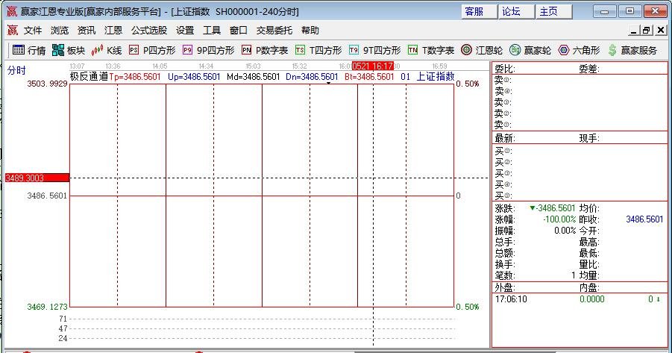Click the red 3489.3003 price tag
This screenshot has height=353, width=672.
[37, 178]
